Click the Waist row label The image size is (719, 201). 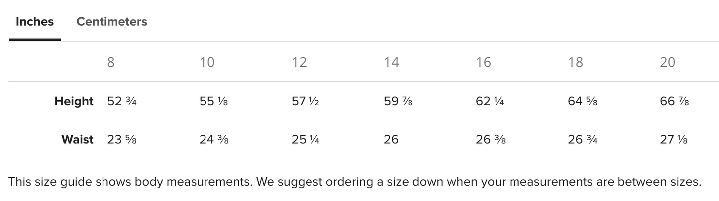coord(77,140)
